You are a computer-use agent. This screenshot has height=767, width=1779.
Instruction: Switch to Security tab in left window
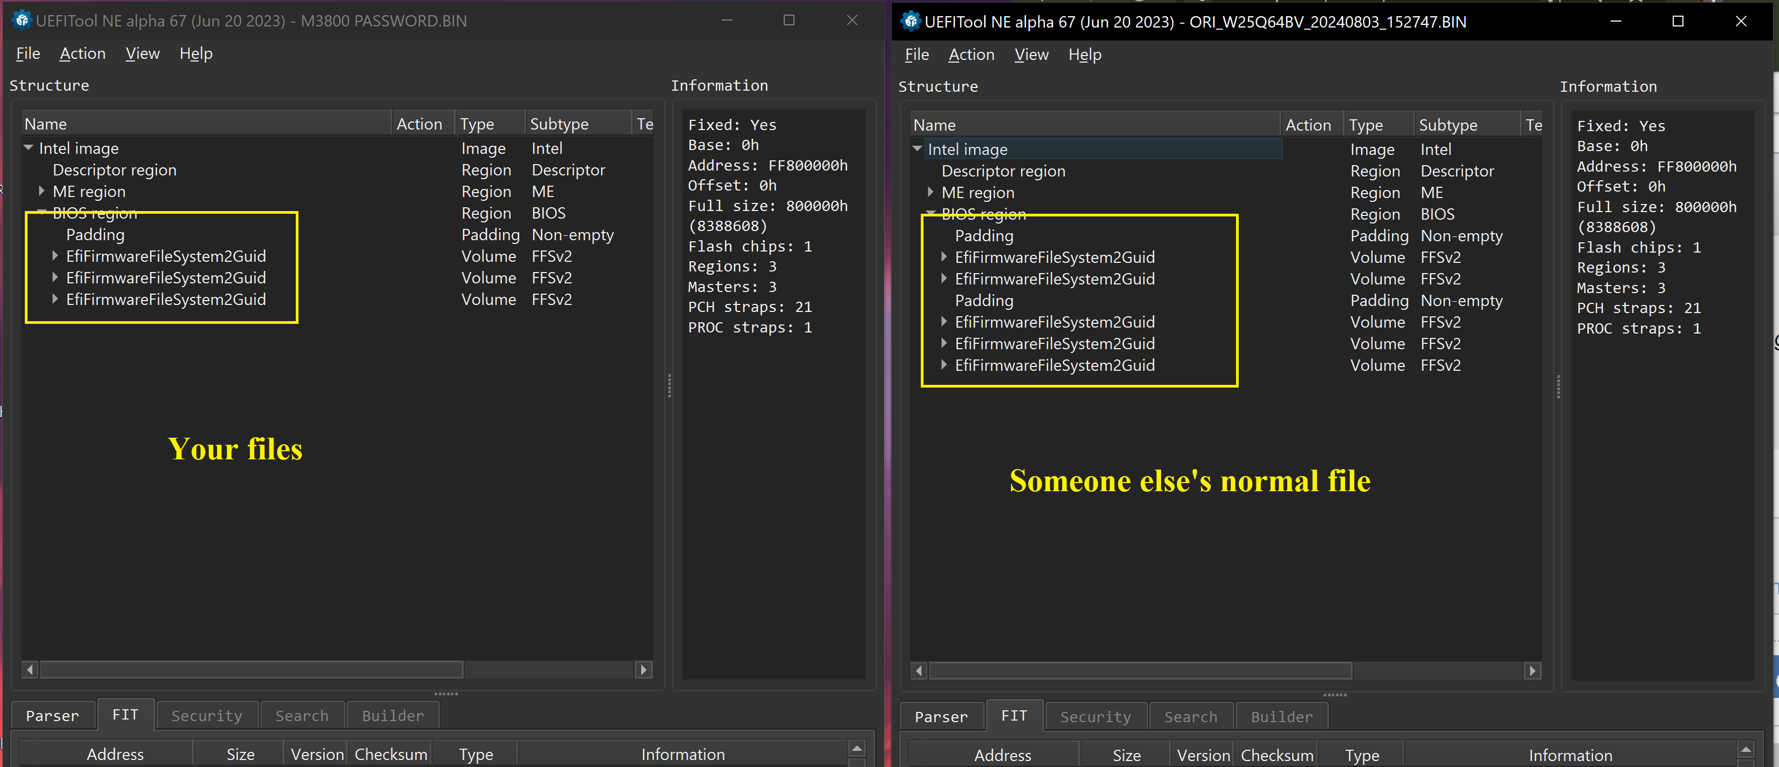[x=207, y=715]
